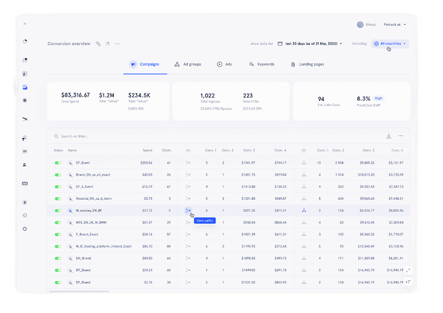Open the last 30 days date range dropdown
This screenshot has width=443, height=313.
click(310, 44)
